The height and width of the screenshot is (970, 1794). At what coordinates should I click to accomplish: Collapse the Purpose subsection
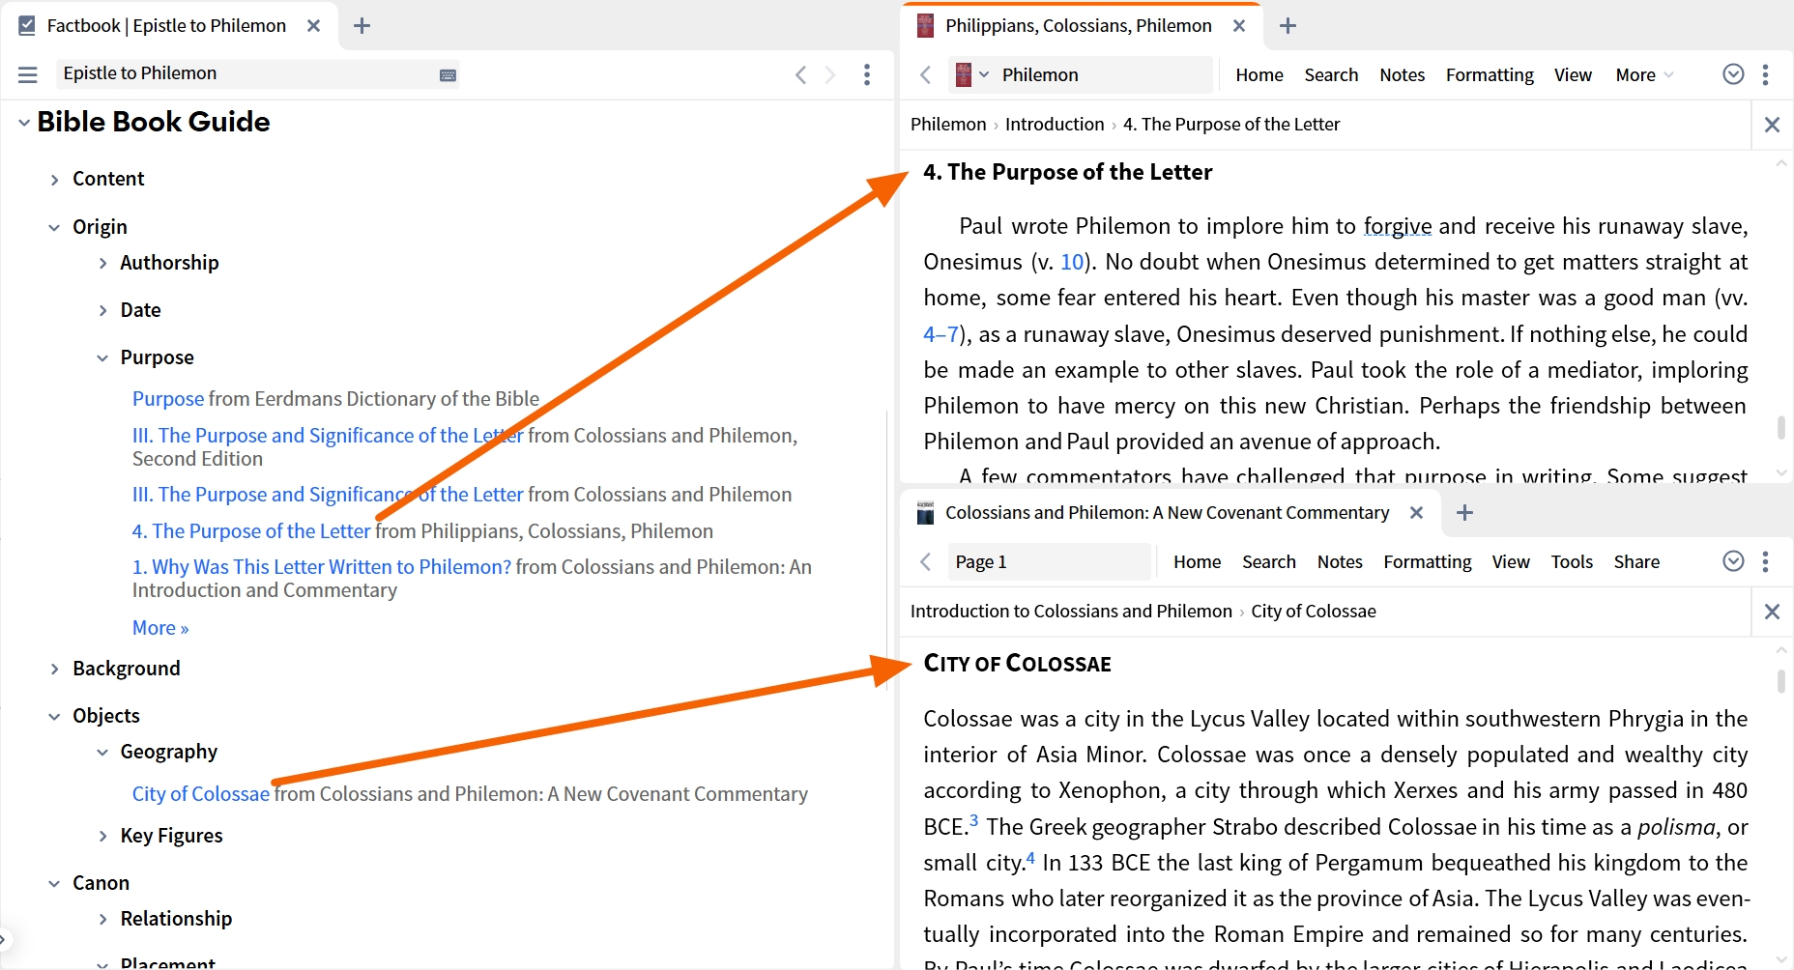click(x=102, y=358)
